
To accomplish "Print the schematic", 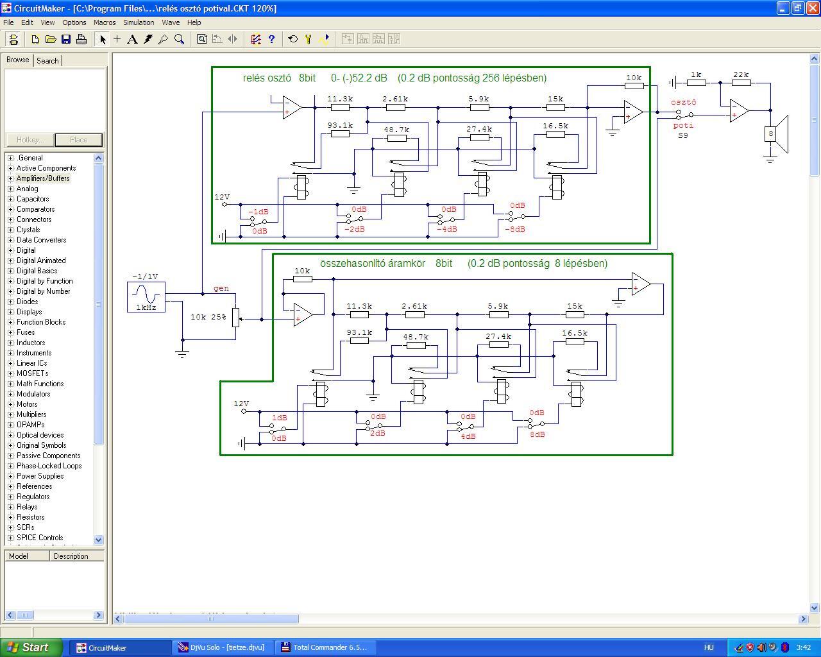I will pos(81,39).
